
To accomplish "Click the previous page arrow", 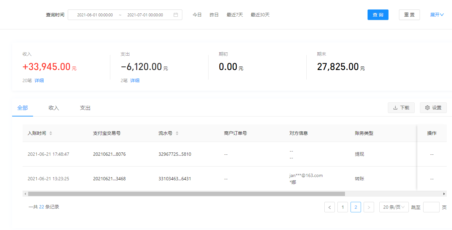I will (330, 207).
